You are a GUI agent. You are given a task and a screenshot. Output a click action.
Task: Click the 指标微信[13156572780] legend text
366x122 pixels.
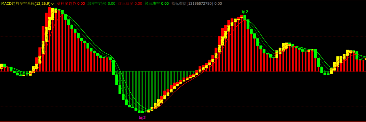(x=192, y=3)
